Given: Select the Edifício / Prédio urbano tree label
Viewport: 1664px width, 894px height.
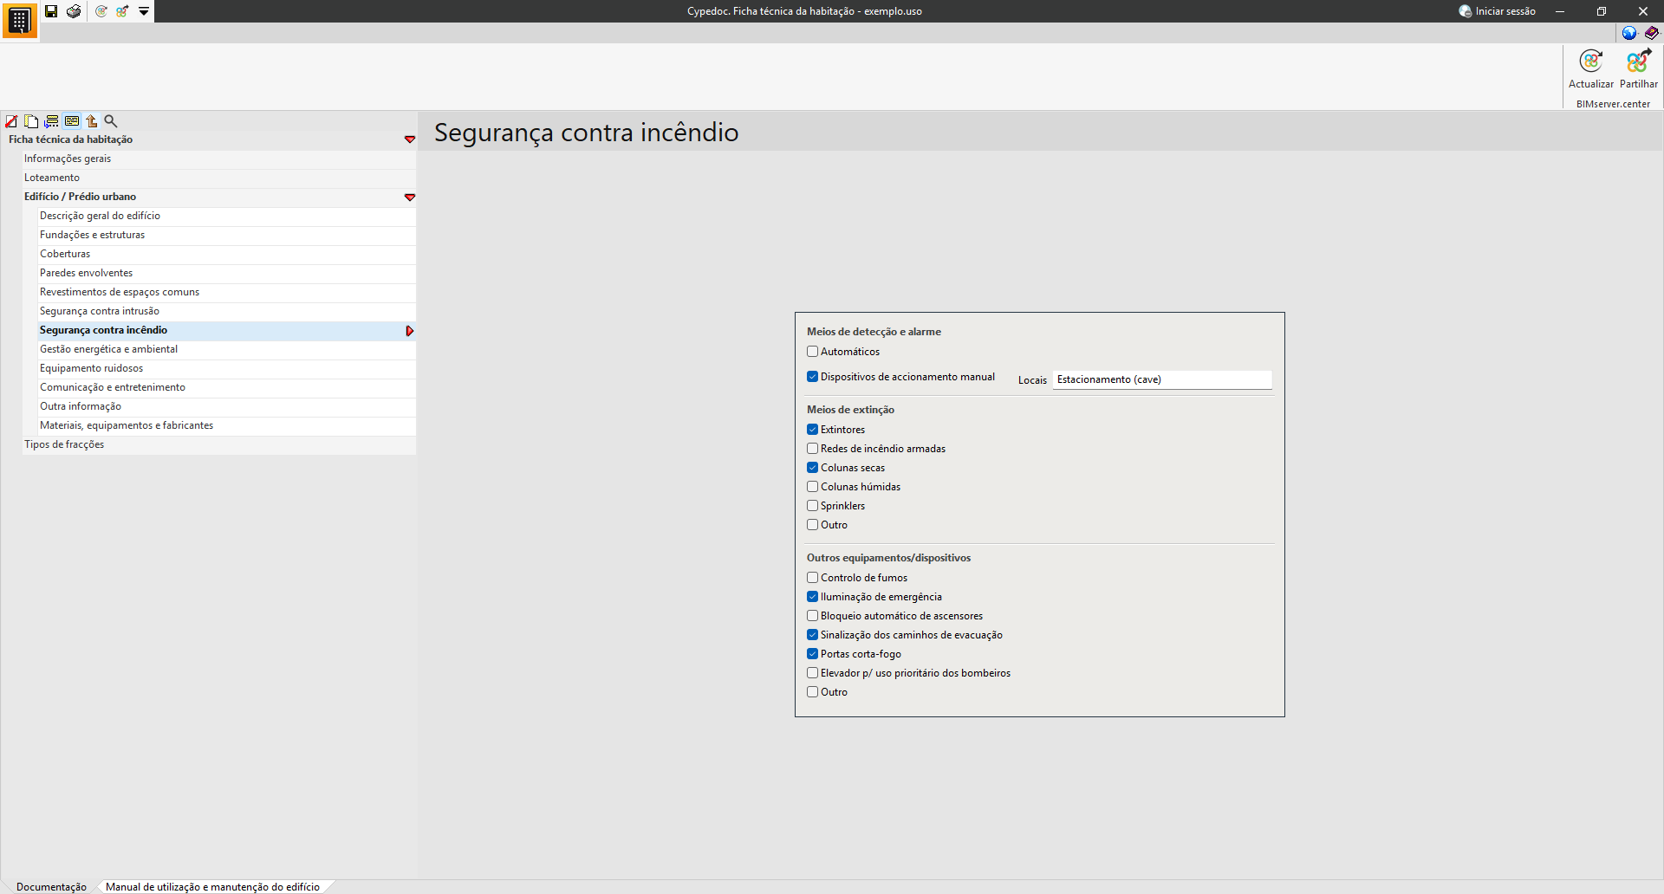Looking at the screenshot, I should 80,197.
